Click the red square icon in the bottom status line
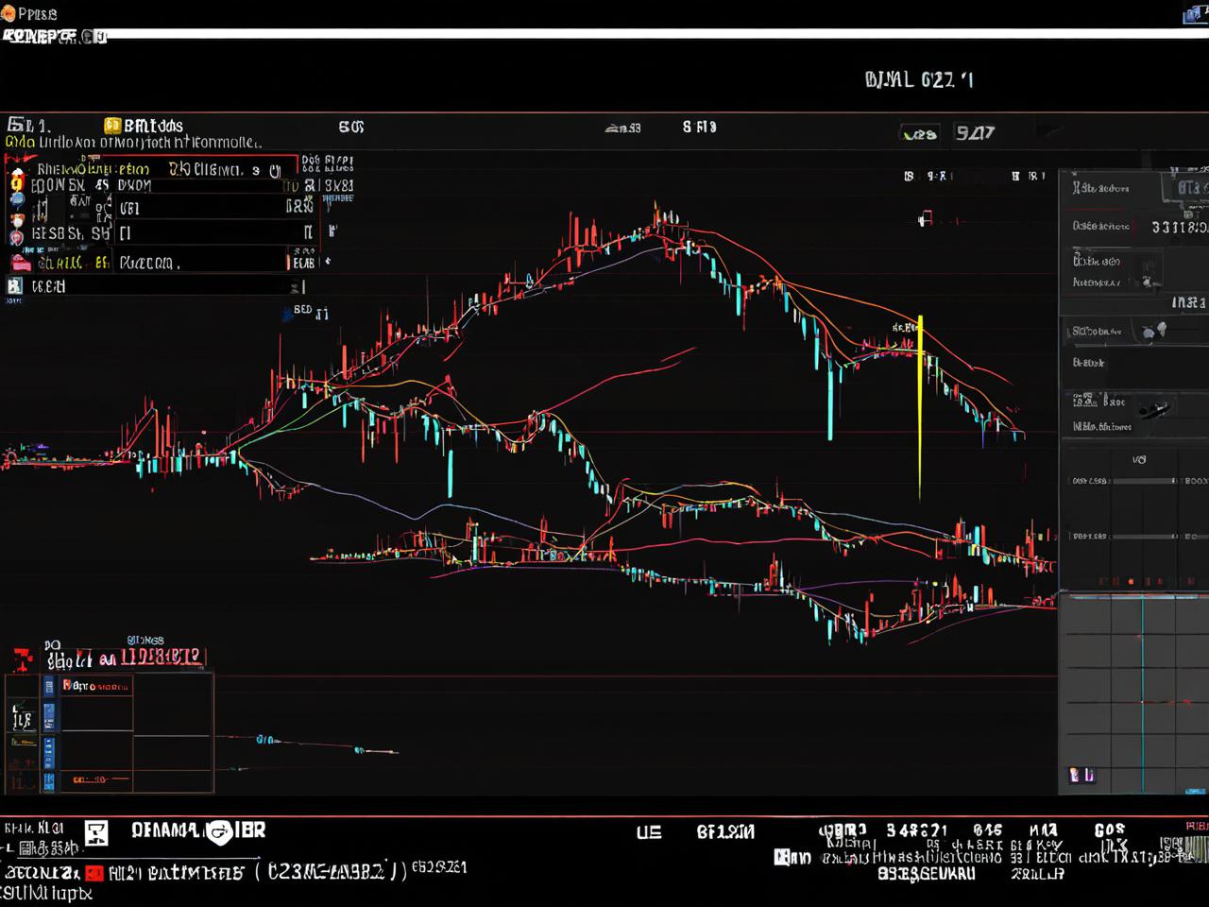The height and width of the screenshot is (907, 1209). coord(94,872)
